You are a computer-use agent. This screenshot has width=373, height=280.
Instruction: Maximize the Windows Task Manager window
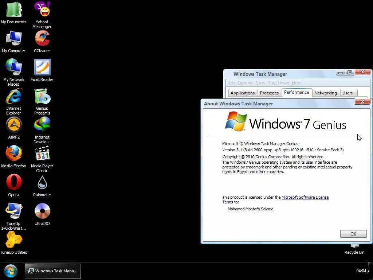[x=349, y=72]
